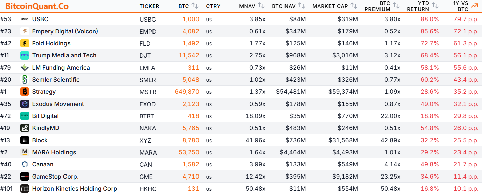Viewport: 482px width, 194px height.
Task: Click the Exodus Movement logo icon
Action: pos(24,104)
